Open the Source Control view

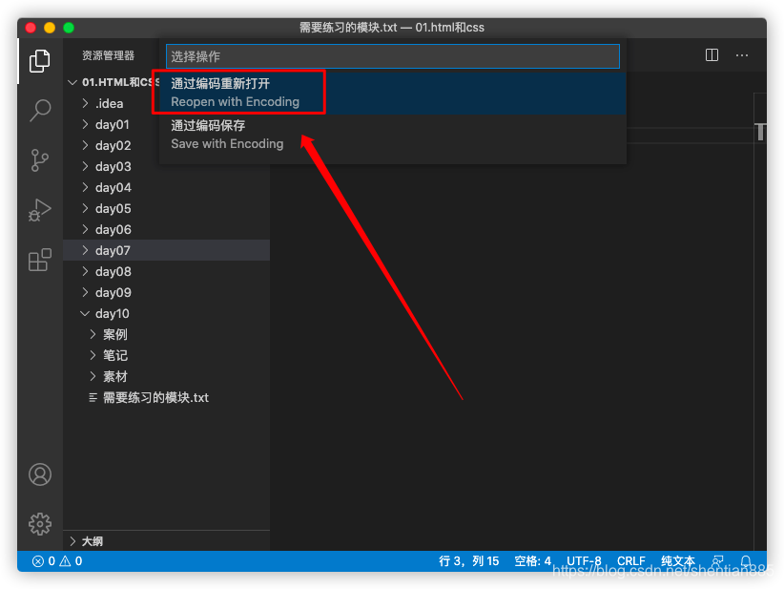coord(39,160)
